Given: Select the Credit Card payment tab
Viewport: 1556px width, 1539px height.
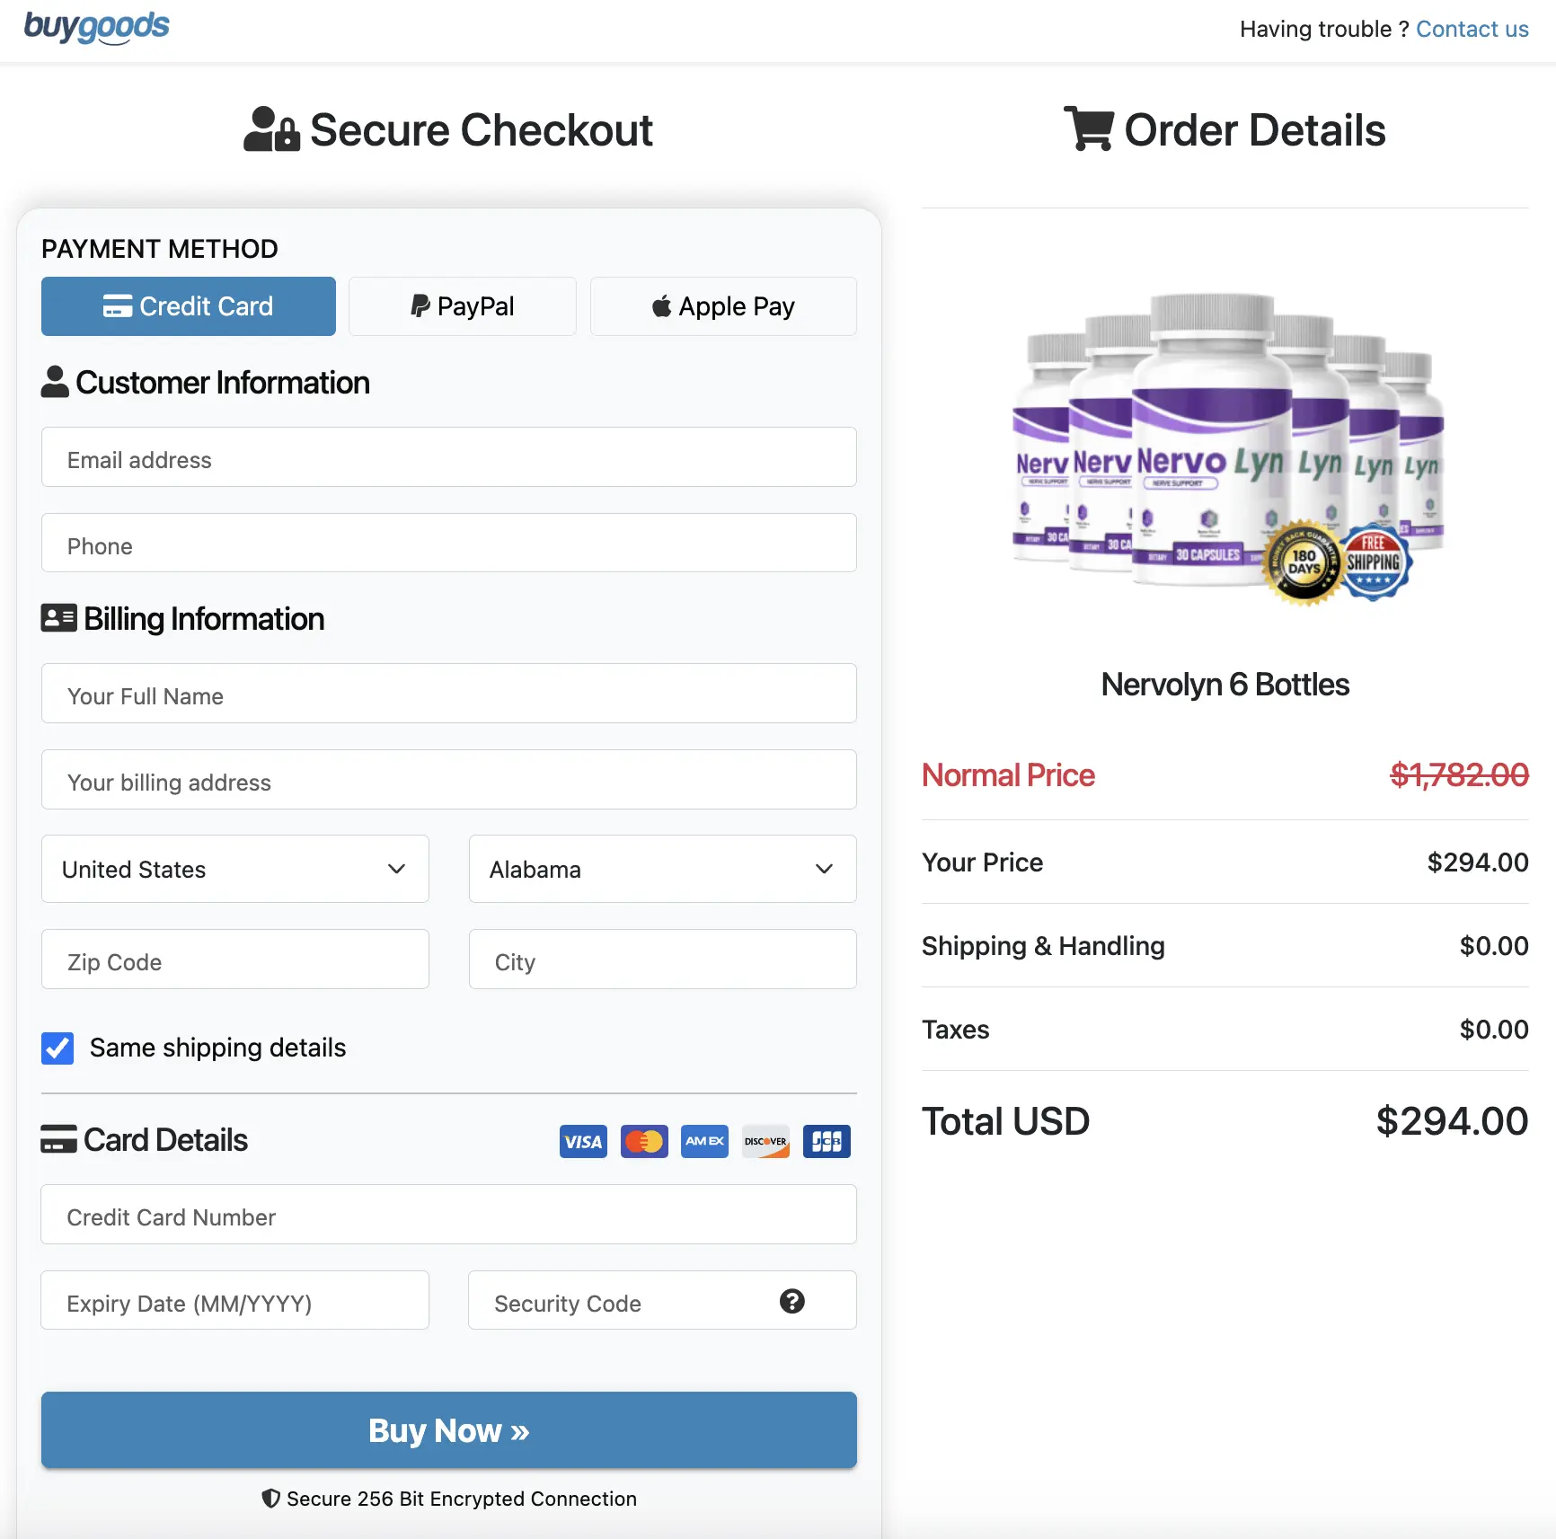Looking at the screenshot, I should (189, 306).
